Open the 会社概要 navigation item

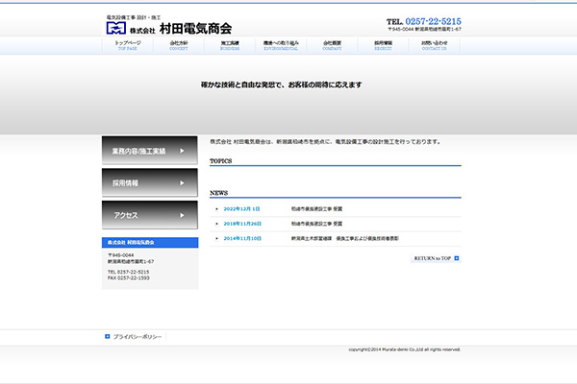tap(332, 45)
